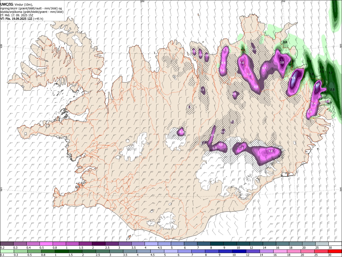This screenshot has height=257, width=342.
Task: Click the '1.2' snowfall value near the glacier
Action: point(270,151)
